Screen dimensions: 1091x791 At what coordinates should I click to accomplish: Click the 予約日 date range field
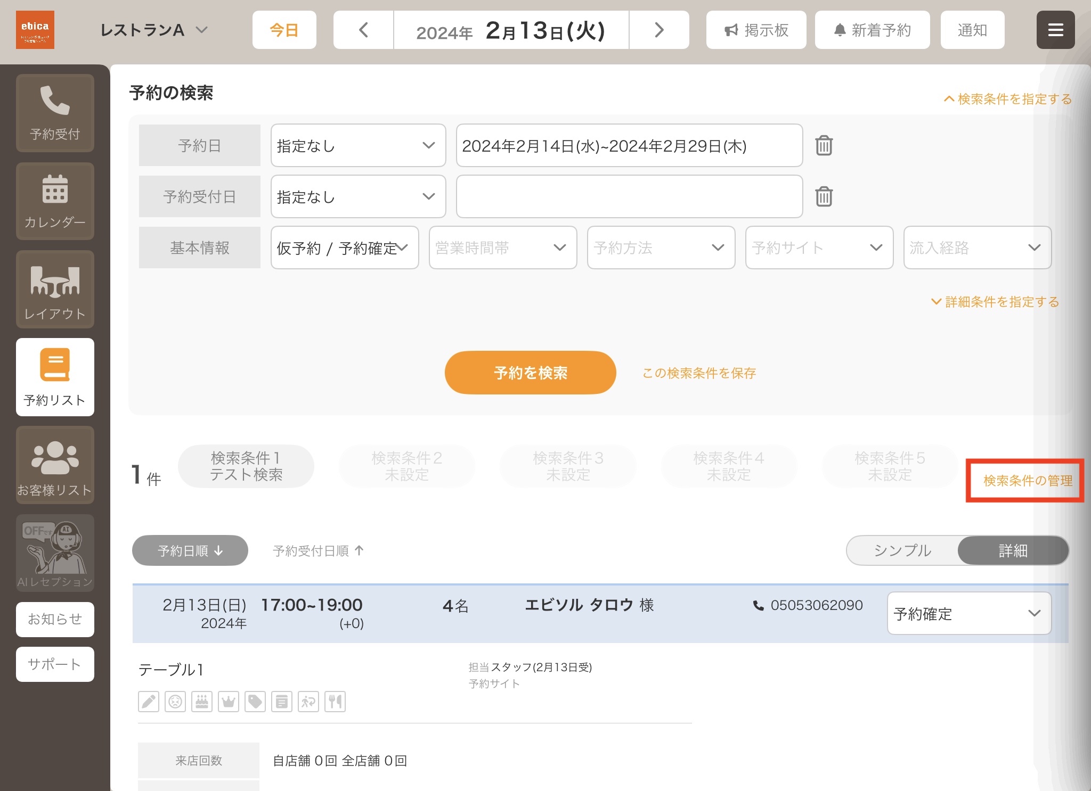pyautogui.click(x=630, y=145)
